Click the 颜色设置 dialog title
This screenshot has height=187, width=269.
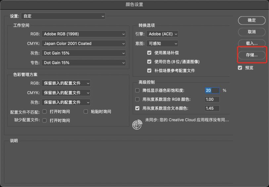tap(134, 4)
